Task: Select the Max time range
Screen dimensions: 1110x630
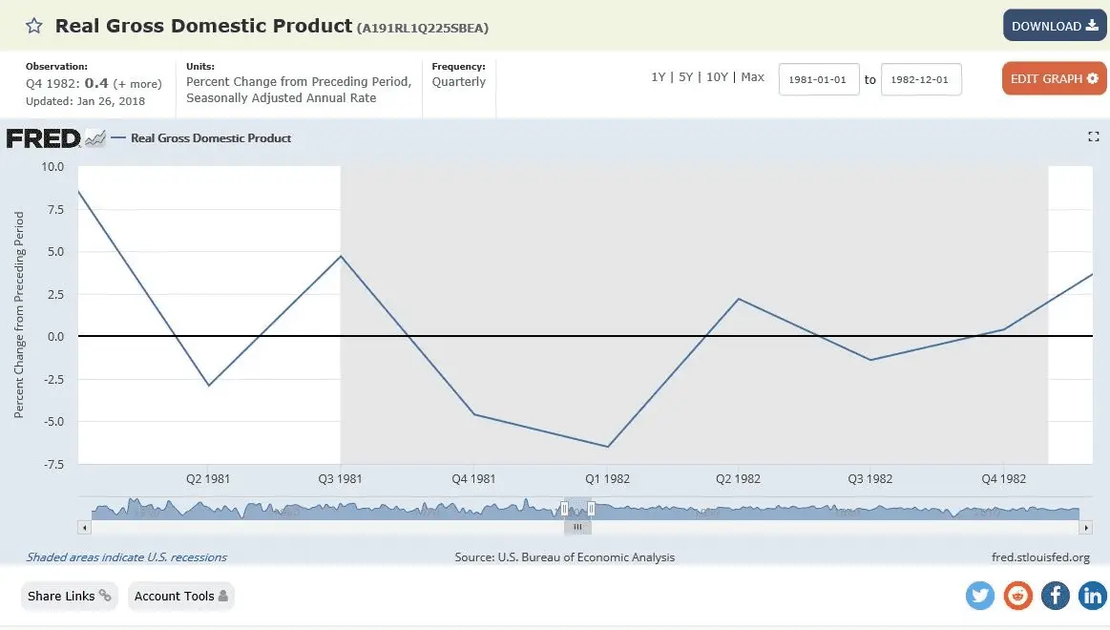Action: tap(752, 76)
